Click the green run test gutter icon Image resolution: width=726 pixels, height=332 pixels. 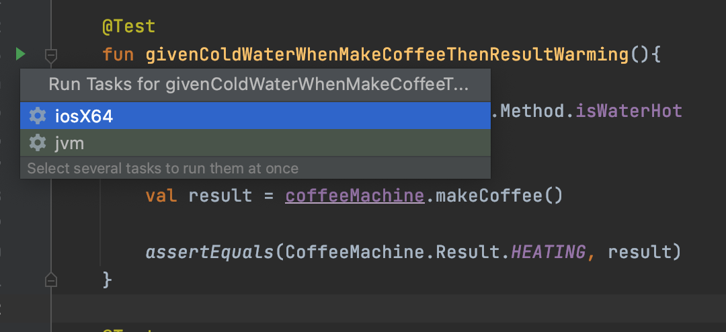tap(20, 53)
